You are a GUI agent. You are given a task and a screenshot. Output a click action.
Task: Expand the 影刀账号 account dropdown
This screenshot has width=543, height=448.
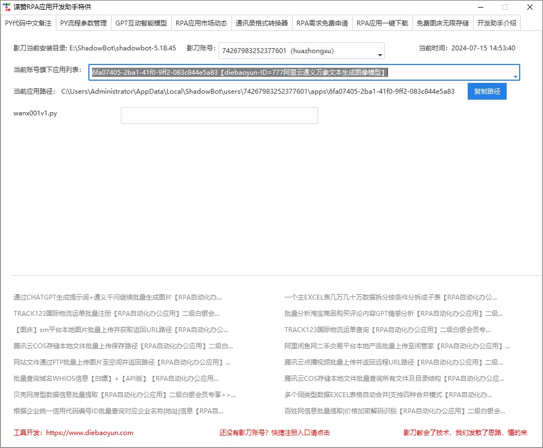point(380,54)
